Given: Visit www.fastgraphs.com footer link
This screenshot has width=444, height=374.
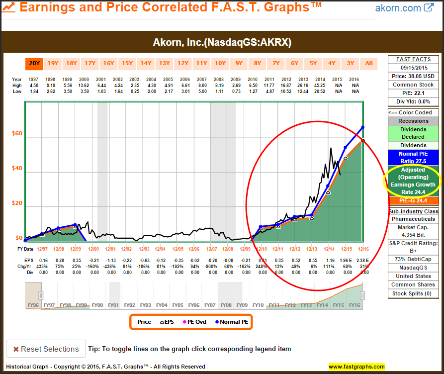Looking at the screenshot, I should [356, 367].
